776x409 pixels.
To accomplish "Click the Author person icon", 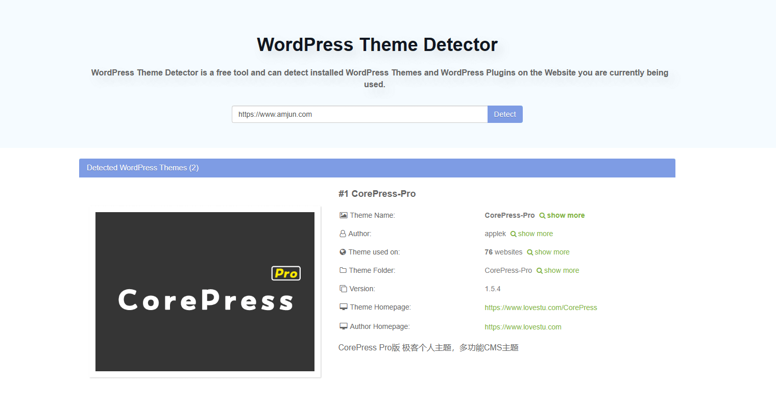I will [x=343, y=234].
